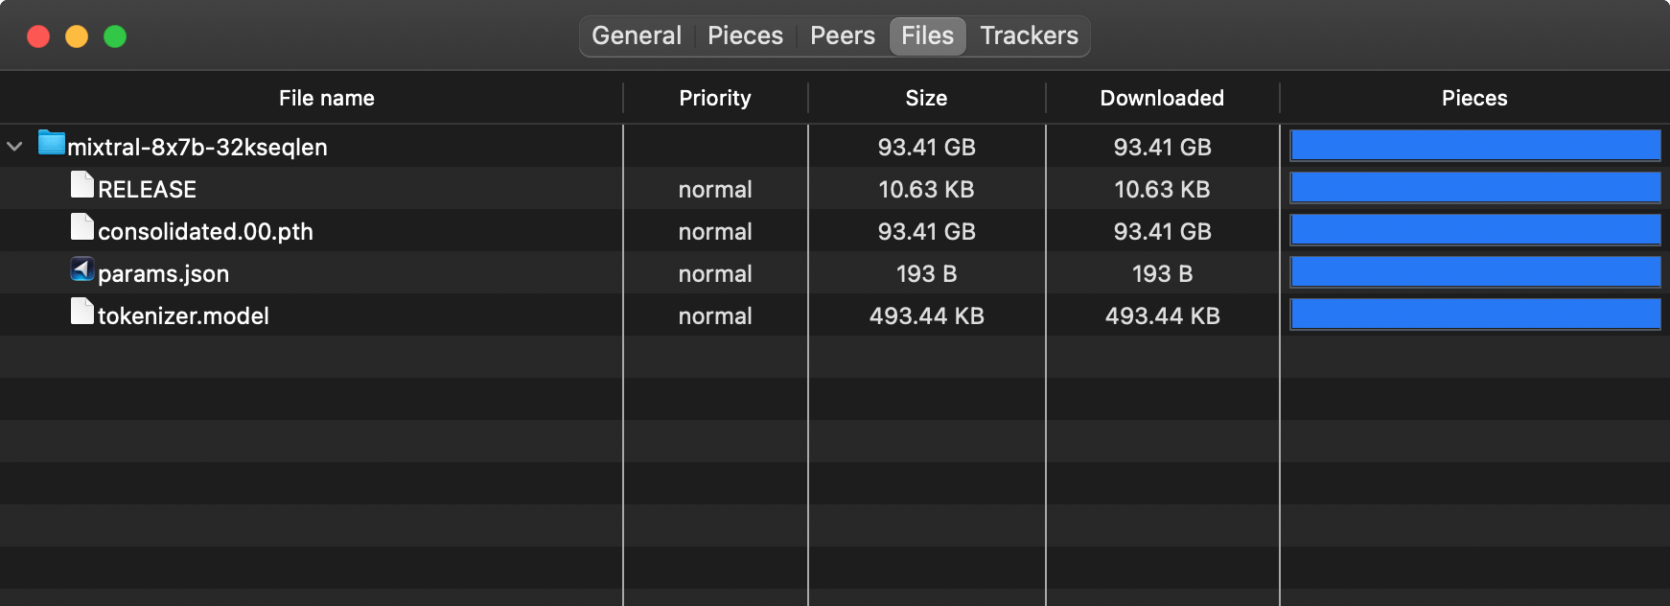The image size is (1670, 606).
Task: Click the params.json file icon
Action: click(x=82, y=269)
